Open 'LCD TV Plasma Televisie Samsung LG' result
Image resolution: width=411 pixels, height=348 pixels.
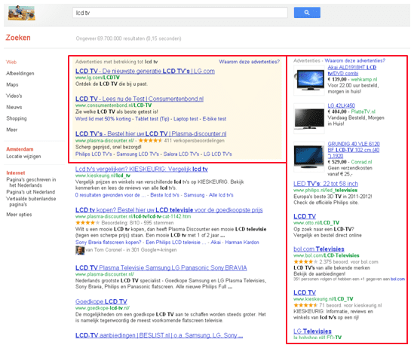click(161, 268)
